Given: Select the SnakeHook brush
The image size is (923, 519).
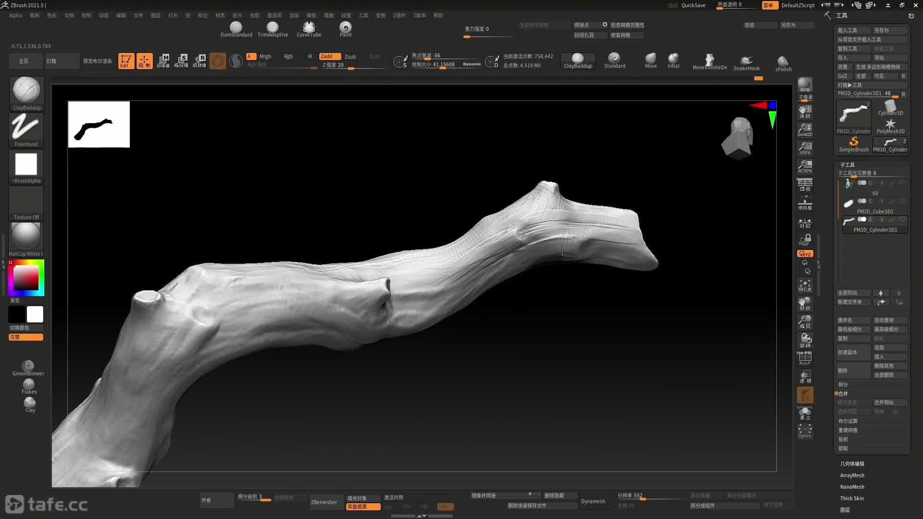Looking at the screenshot, I should 747,63.
